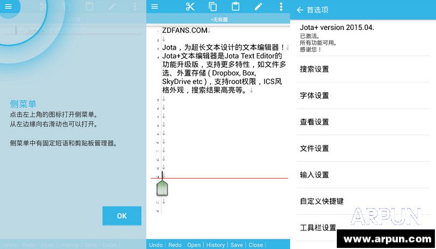This screenshot has height=249, width=436.
Task: Tap the scissors cut icon in the editor toolbar
Action: tap(190, 7)
